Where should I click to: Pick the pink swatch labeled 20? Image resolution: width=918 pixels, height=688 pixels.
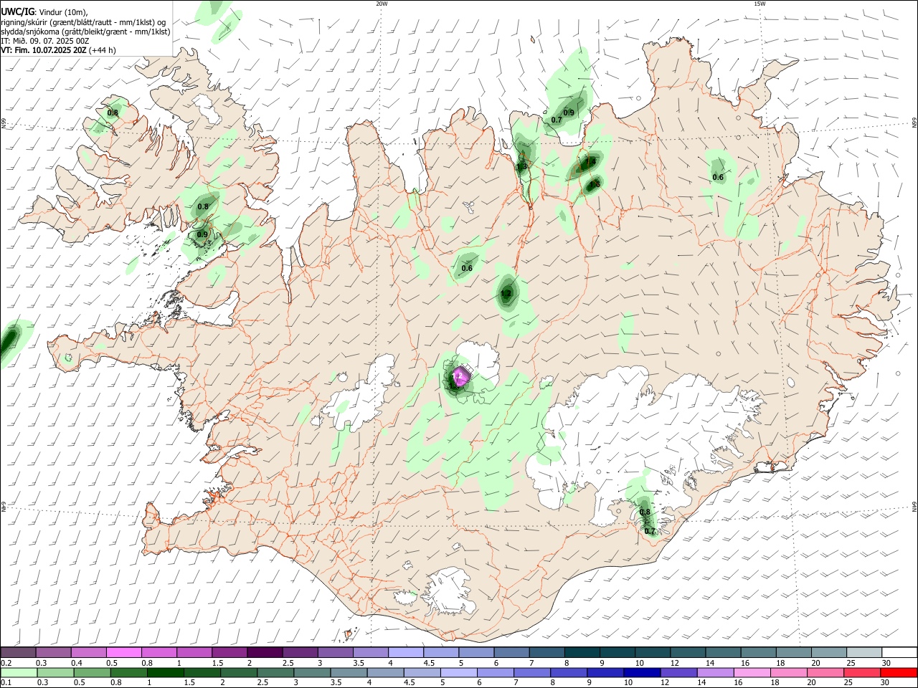pos(825,672)
